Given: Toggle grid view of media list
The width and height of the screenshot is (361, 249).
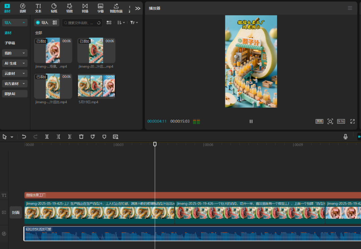Looking at the screenshot, I should pos(109,23).
